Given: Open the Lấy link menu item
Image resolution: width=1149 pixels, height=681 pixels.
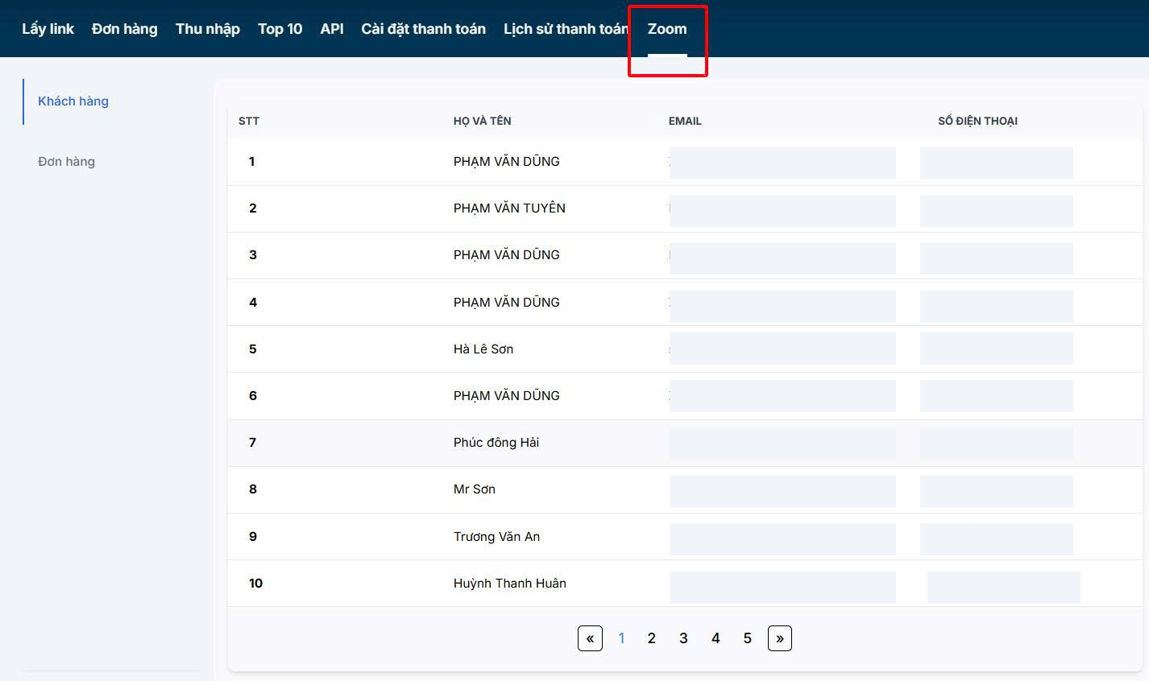Looking at the screenshot, I should point(48,29).
